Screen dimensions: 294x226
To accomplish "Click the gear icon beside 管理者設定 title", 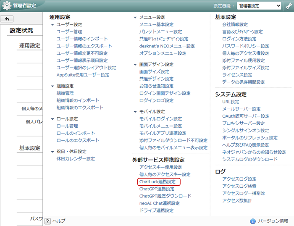I will pyautogui.click(x=7, y=5).
